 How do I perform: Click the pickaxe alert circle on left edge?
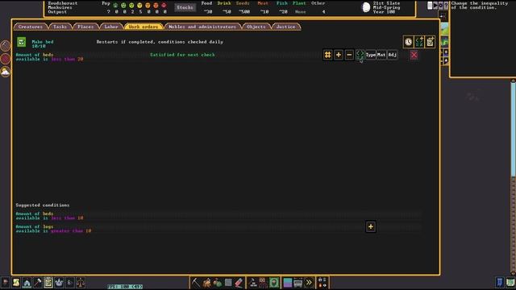pos(6,46)
